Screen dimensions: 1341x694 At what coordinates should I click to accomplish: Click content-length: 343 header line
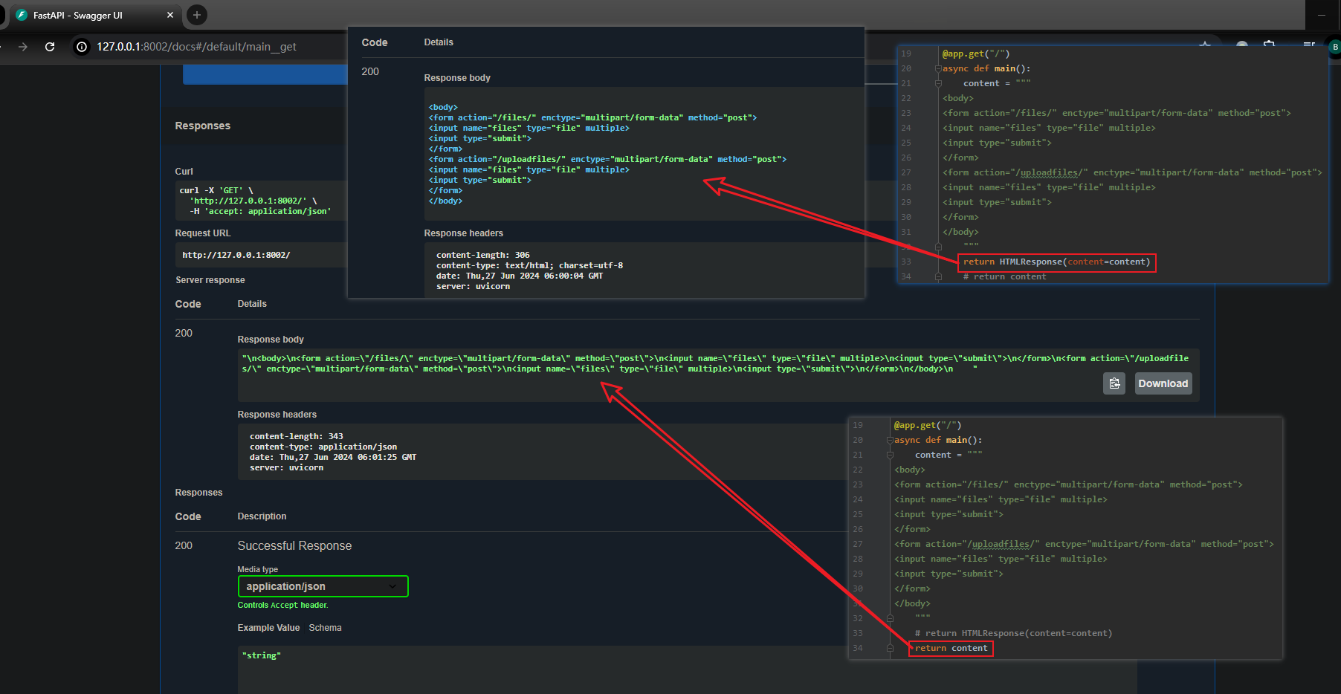click(x=297, y=436)
